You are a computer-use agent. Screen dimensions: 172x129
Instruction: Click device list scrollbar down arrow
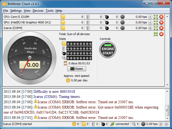click(167, 85)
